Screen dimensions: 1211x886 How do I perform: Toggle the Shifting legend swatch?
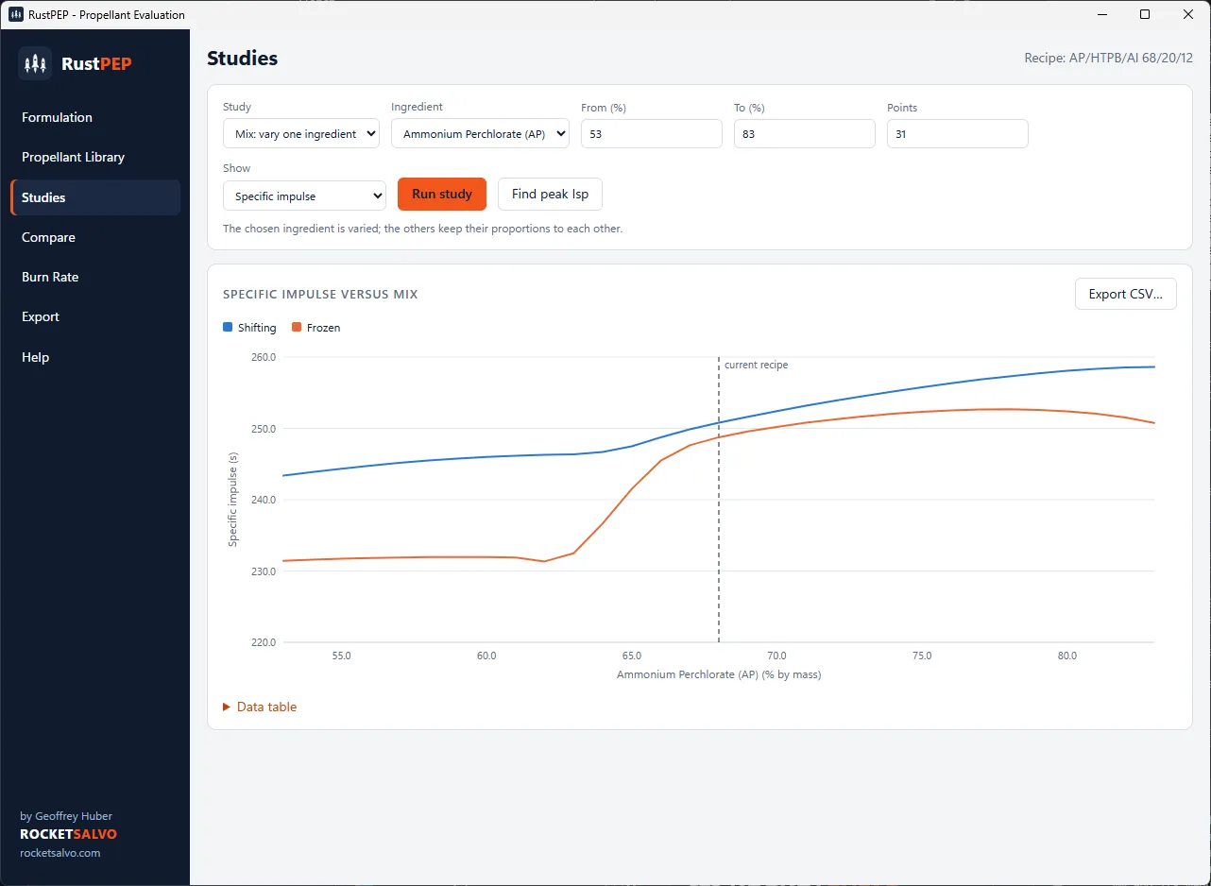(228, 327)
